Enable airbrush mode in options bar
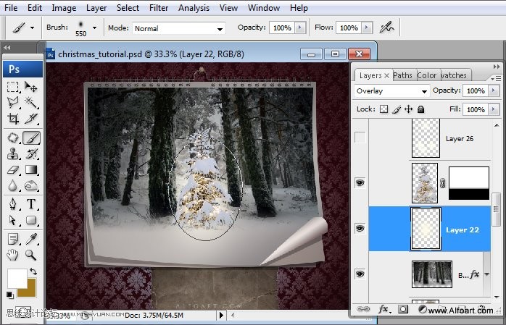The width and height of the screenshot is (506, 325). pos(386,28)
